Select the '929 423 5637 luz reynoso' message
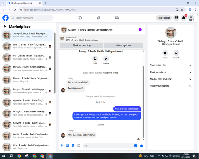This screenshot has width=199, height=159. [82, 135]
